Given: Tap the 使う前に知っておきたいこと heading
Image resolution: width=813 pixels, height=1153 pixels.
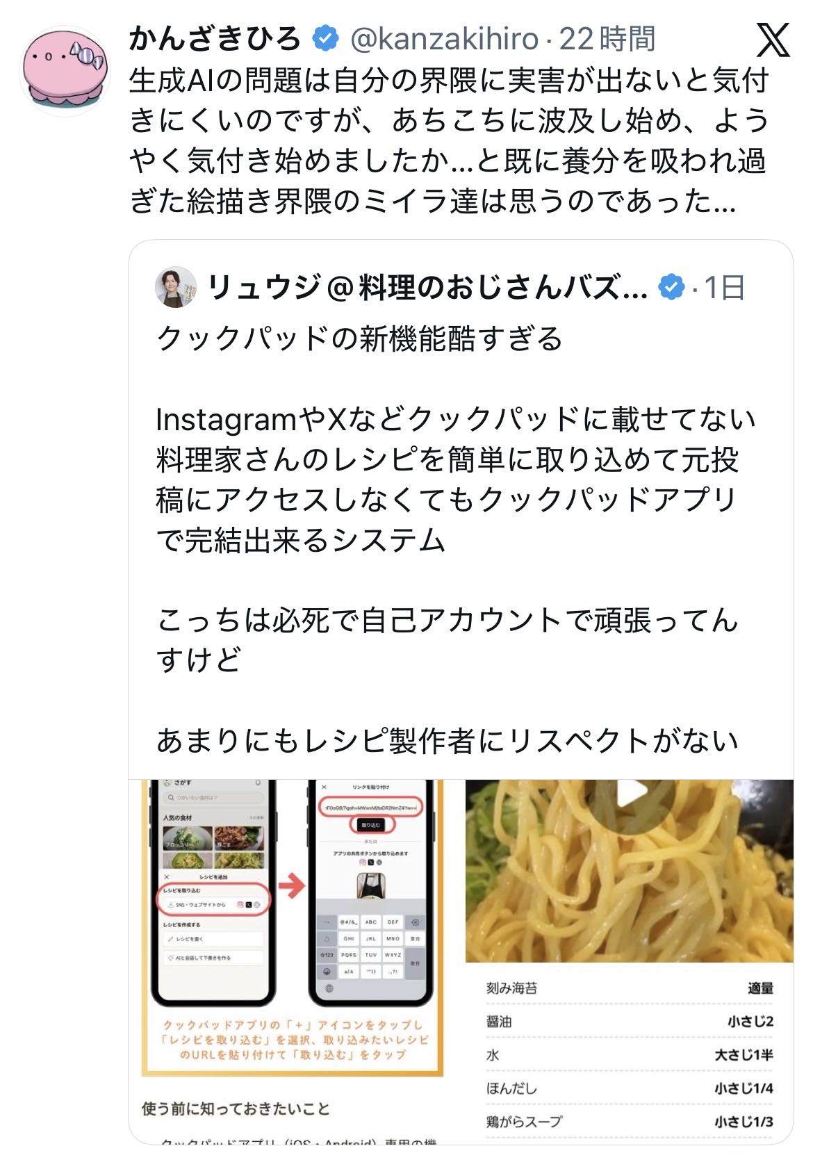Looking at the screenshot, I should pyautogui.click(x=236, y=1108).
